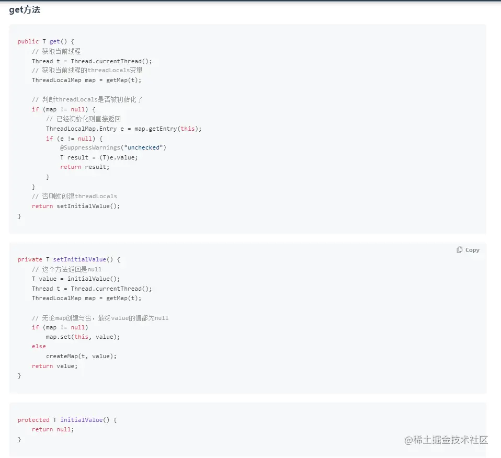The height and width of the screenshot is (458, 501).
Task: Click the Copy icon in second code block
Action: (x=460, y=250)
